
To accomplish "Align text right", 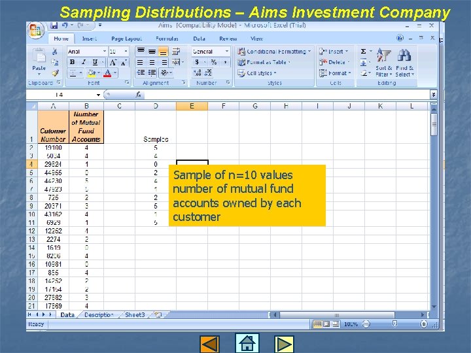I will click(164, 63).
